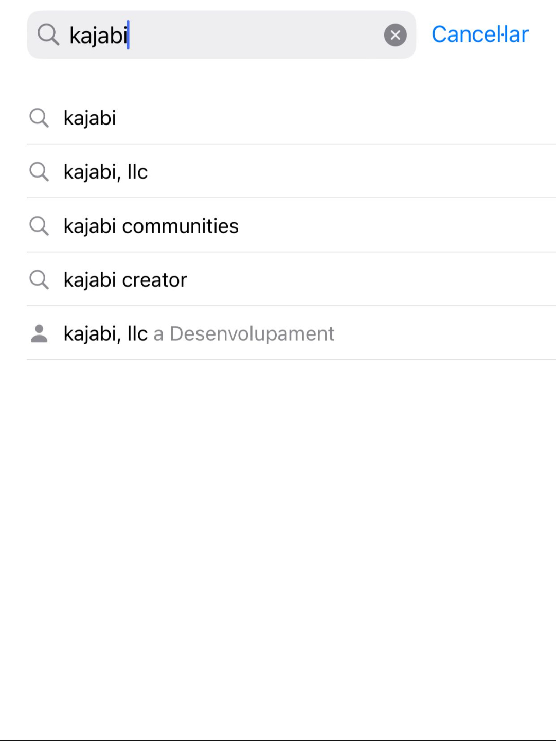556x741 pixels.
Task: Click the magnifier icon next to "kajabi creator"
Action: [x=39, y=279]
